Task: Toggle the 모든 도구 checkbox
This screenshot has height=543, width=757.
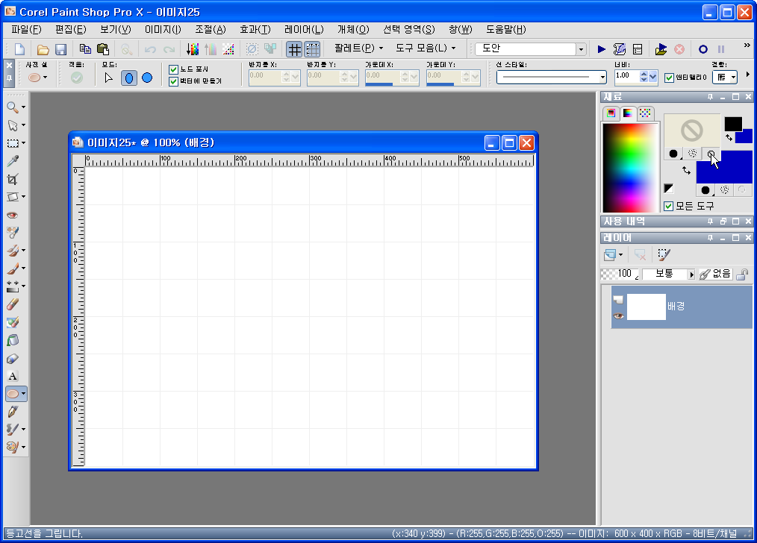Action: (669, 206)
